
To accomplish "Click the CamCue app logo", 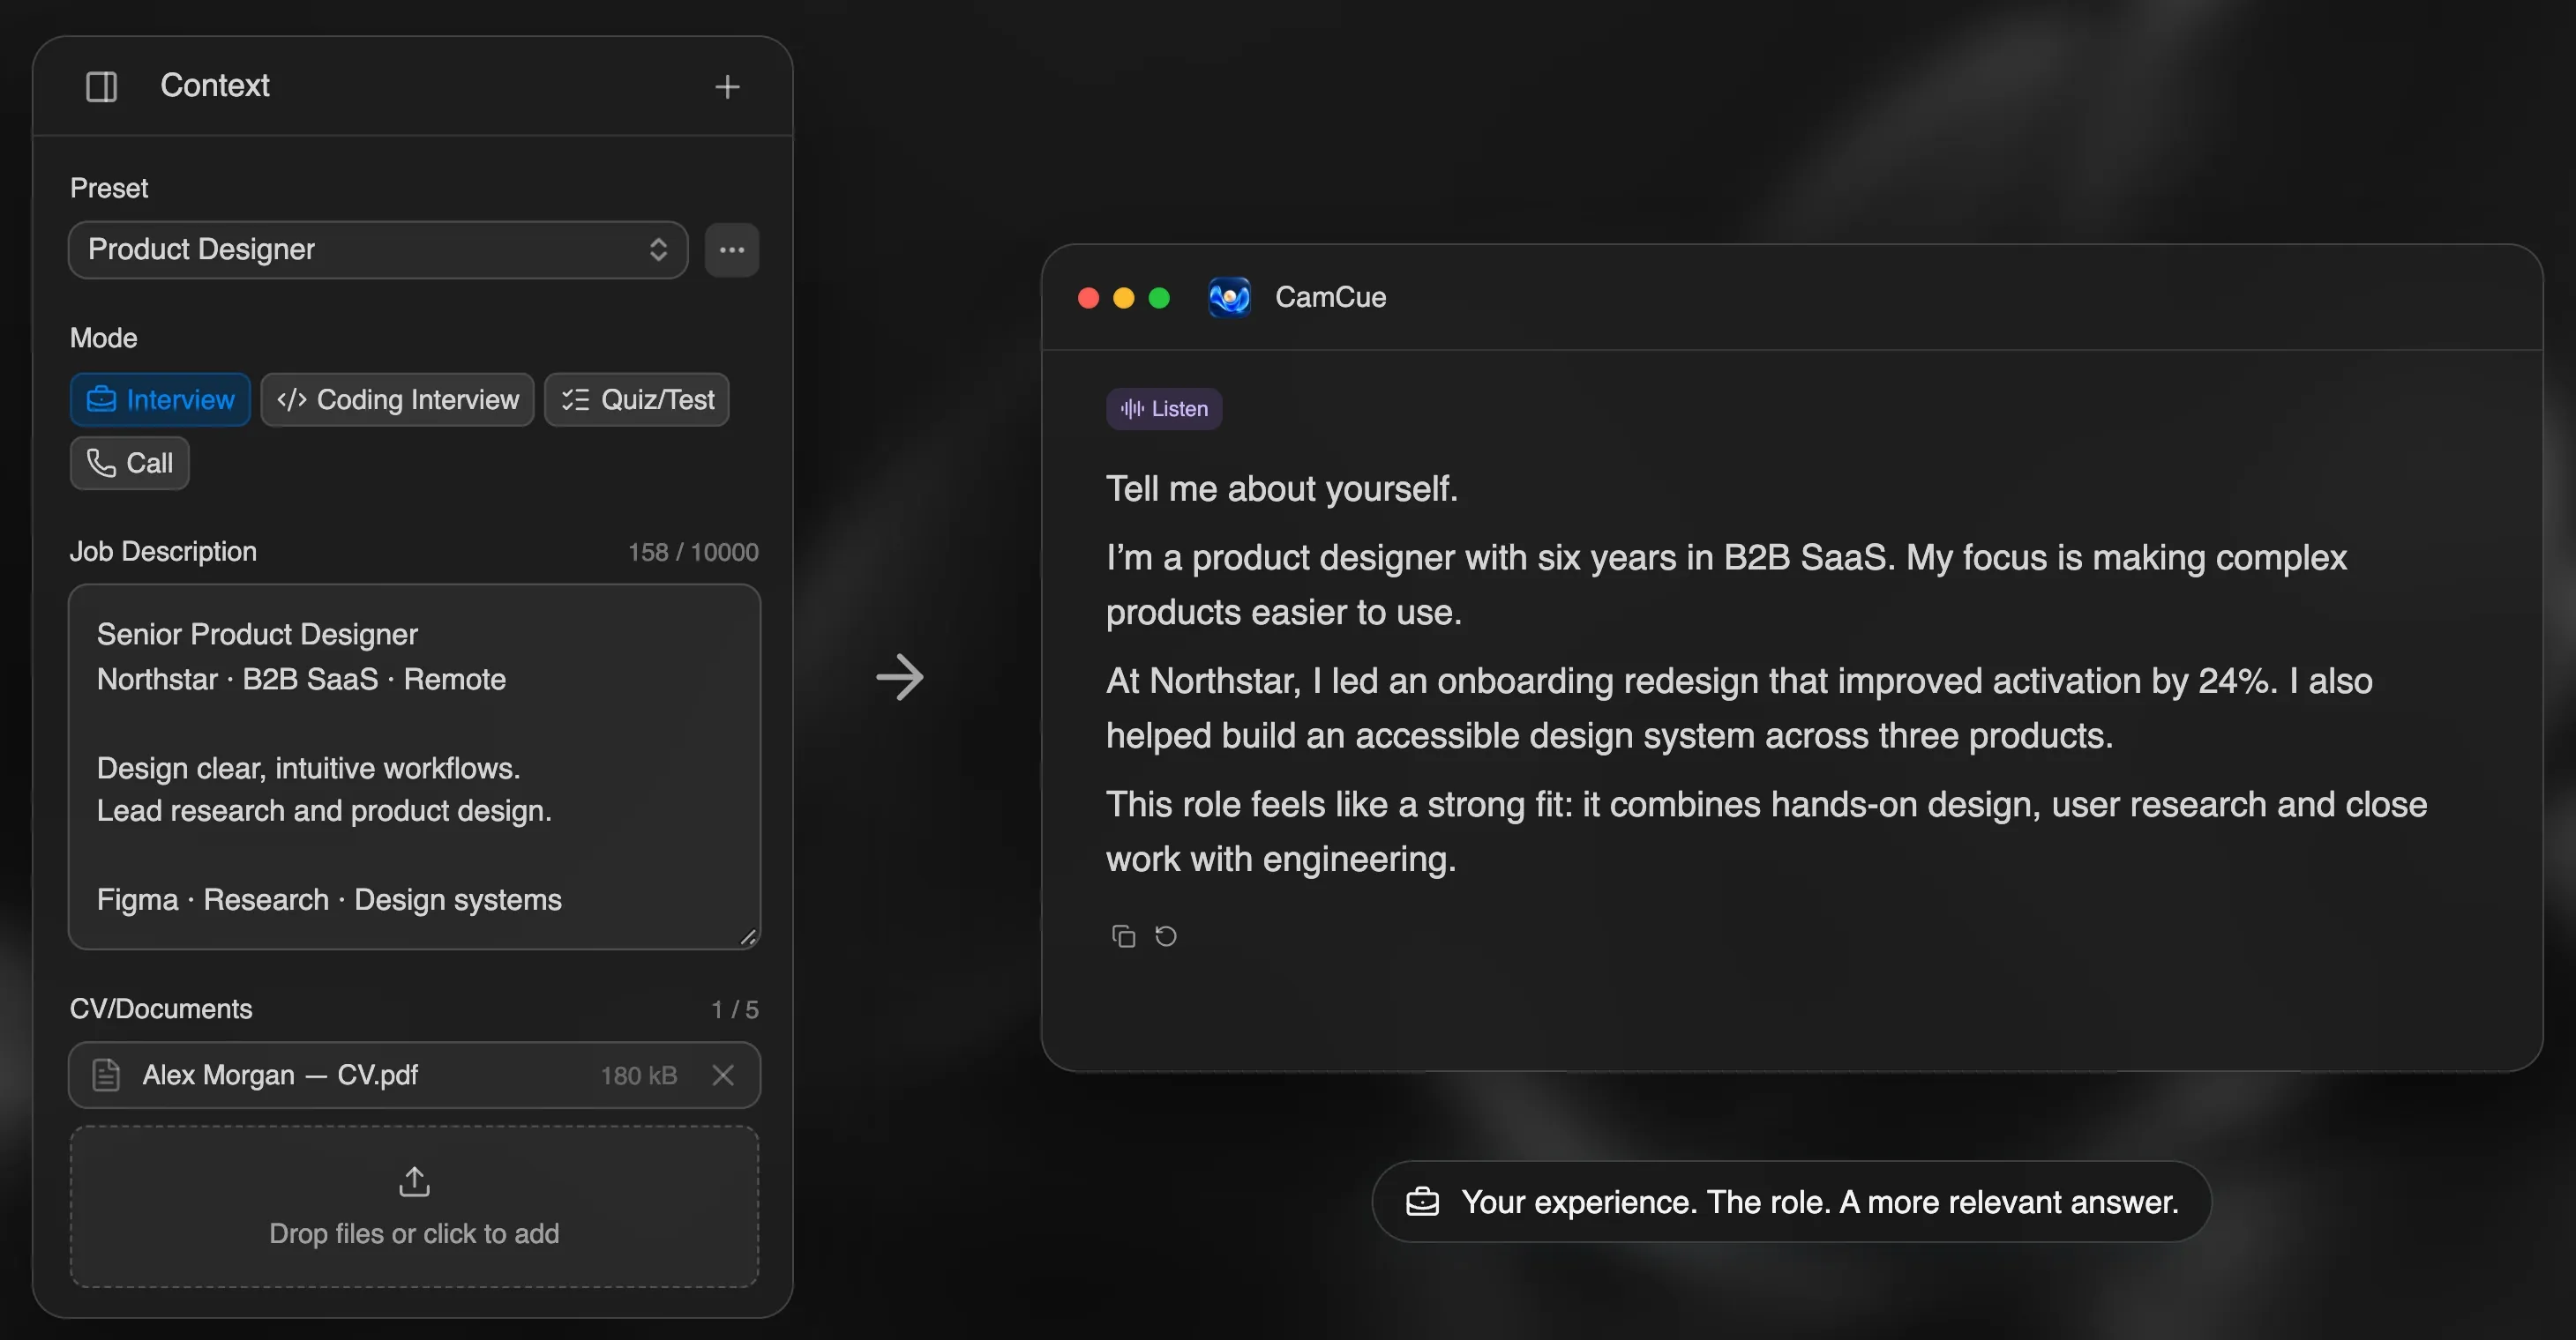I will 1229,297.
